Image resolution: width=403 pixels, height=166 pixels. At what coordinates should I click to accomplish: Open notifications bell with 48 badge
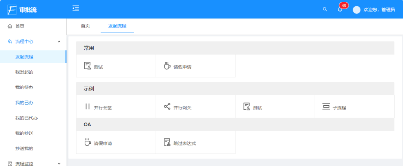pyautogui.click(x=340, y=9)
